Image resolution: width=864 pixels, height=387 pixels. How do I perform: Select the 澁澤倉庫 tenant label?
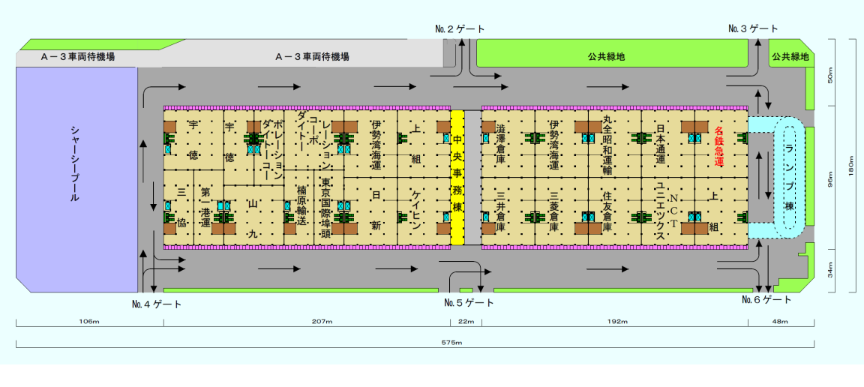[x=500, y=143]
